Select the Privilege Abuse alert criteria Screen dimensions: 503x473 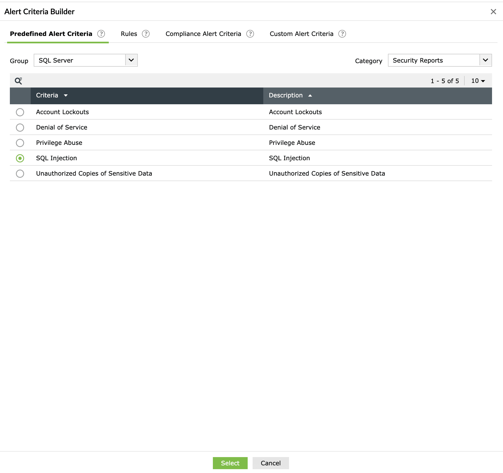pos(20,143)
